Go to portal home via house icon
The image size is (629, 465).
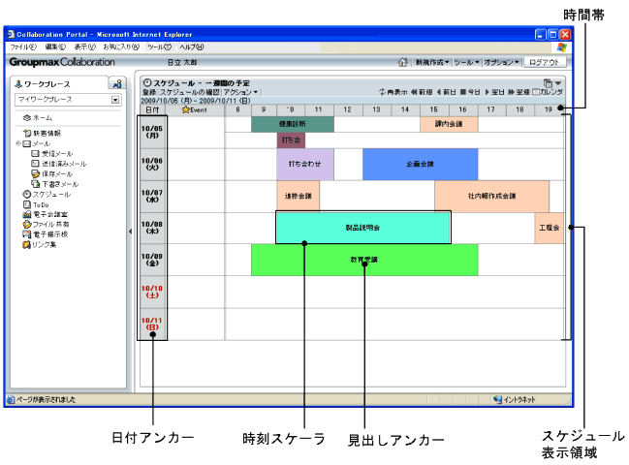403,62
